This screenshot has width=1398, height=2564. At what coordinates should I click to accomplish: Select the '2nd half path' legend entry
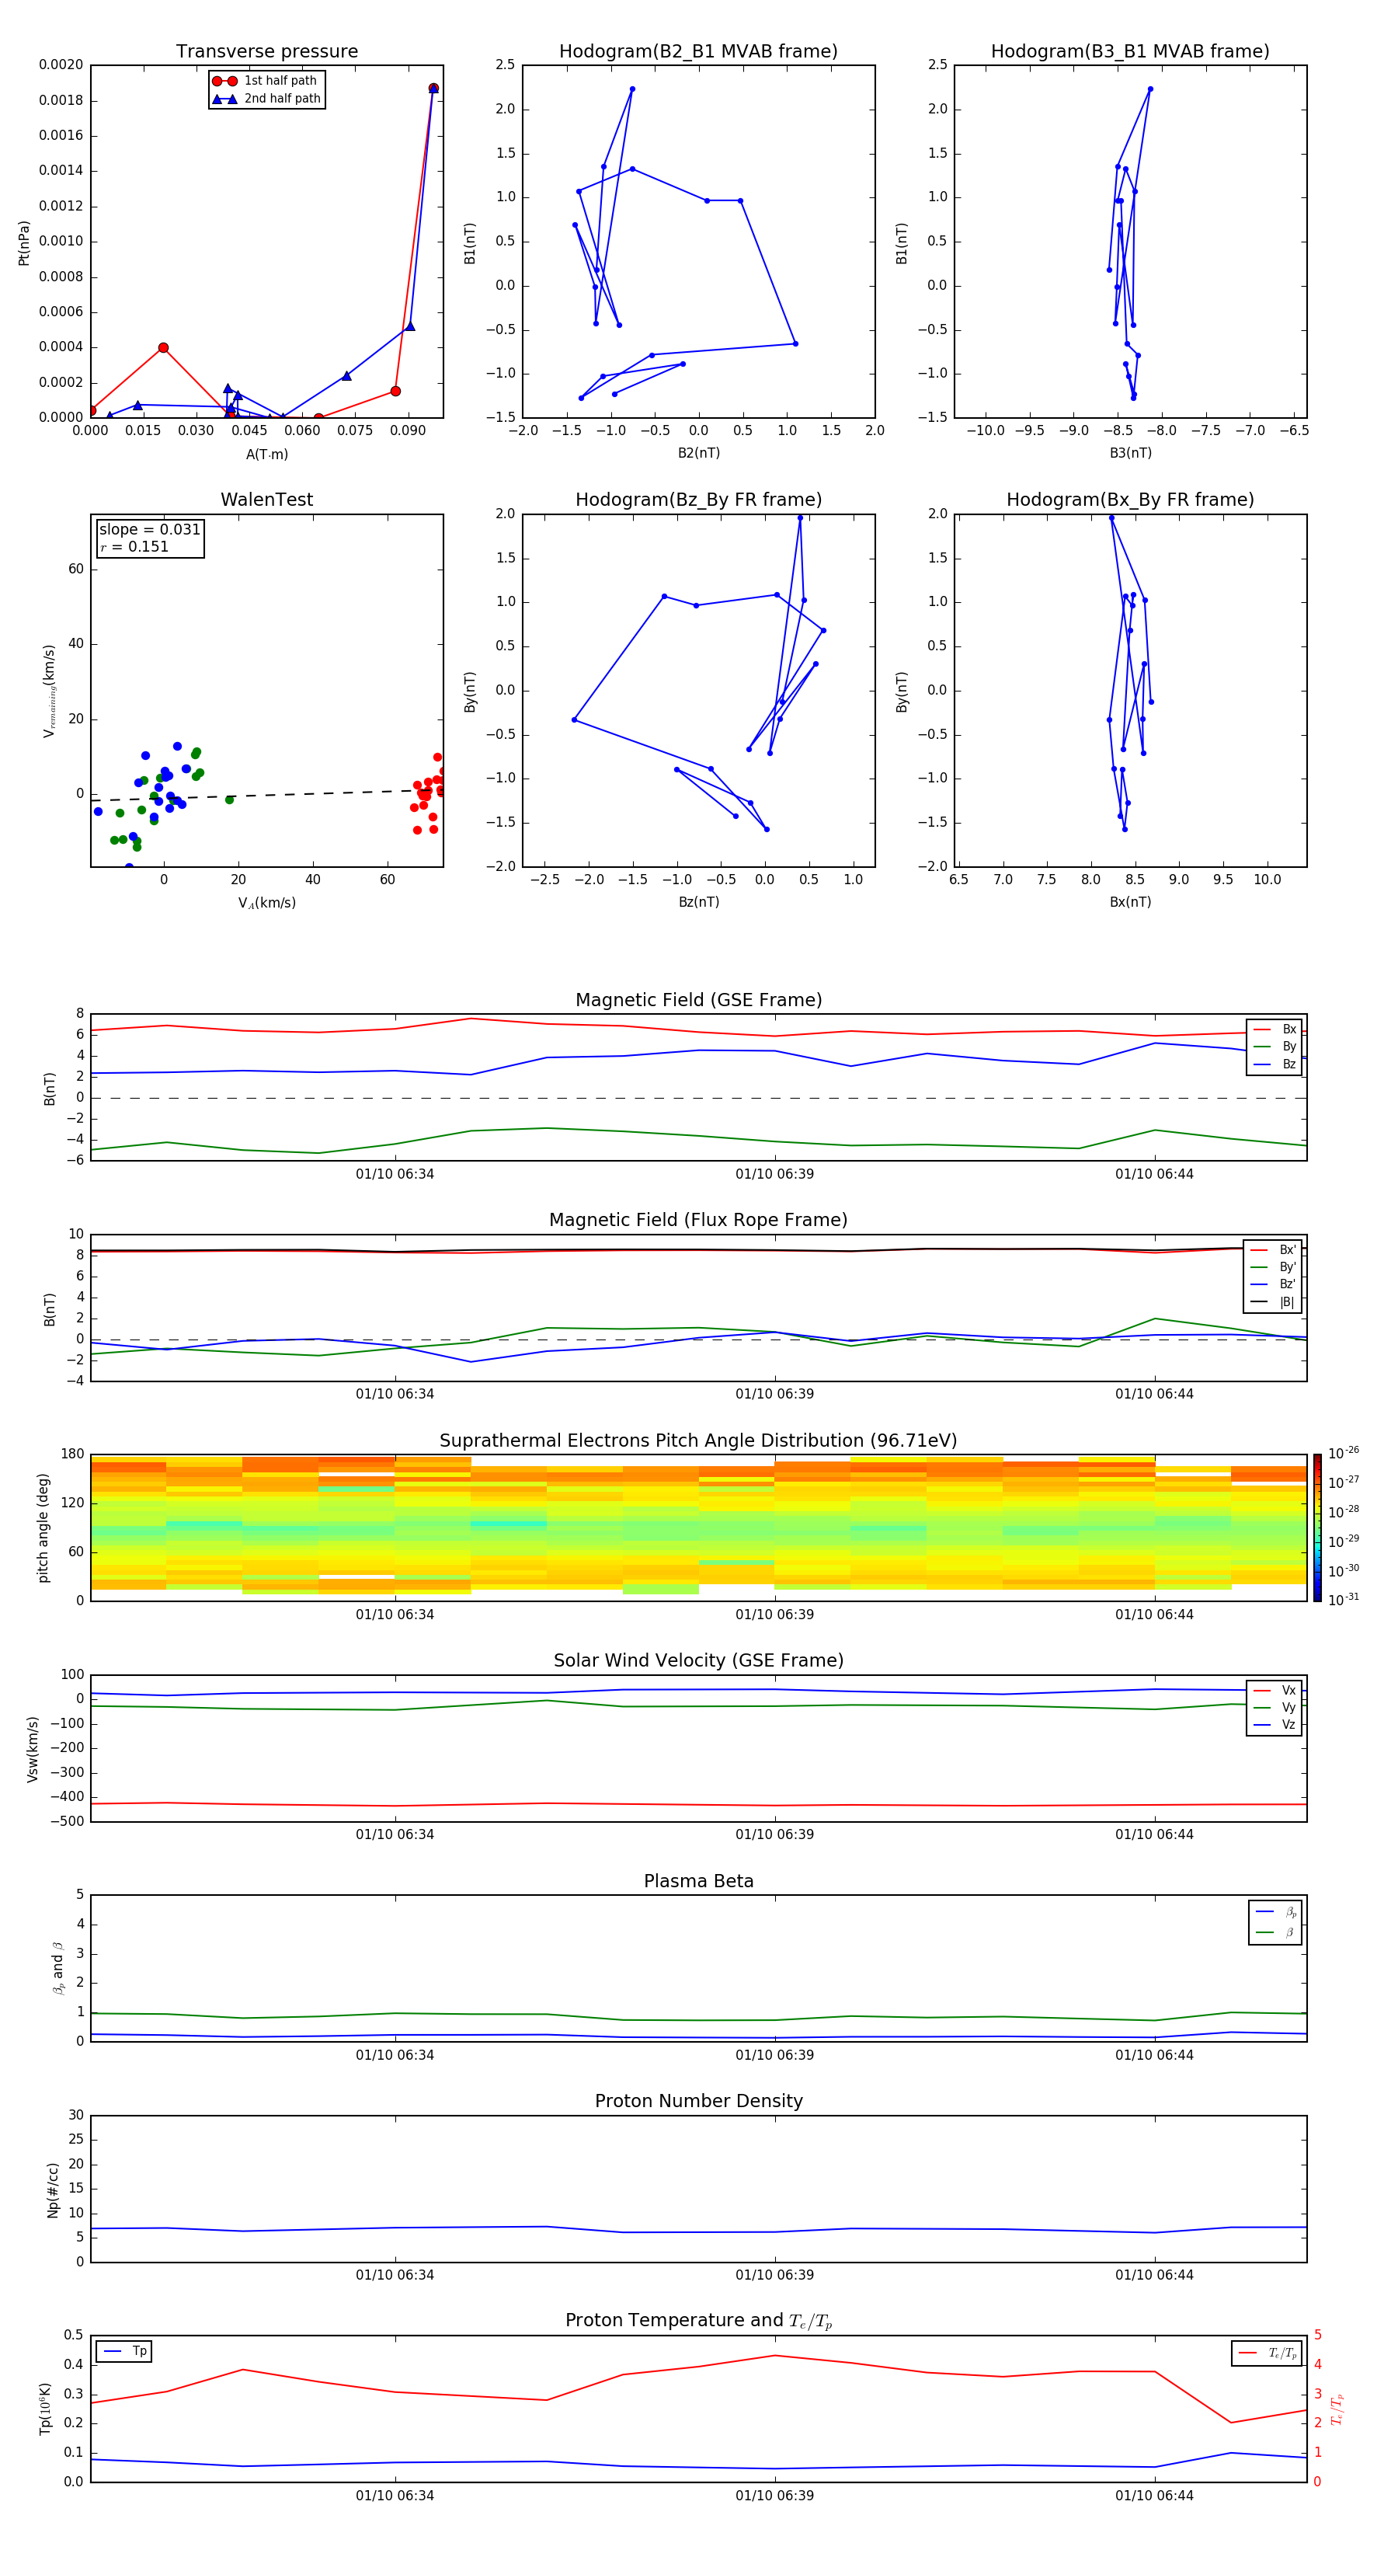tap(266, 99)
